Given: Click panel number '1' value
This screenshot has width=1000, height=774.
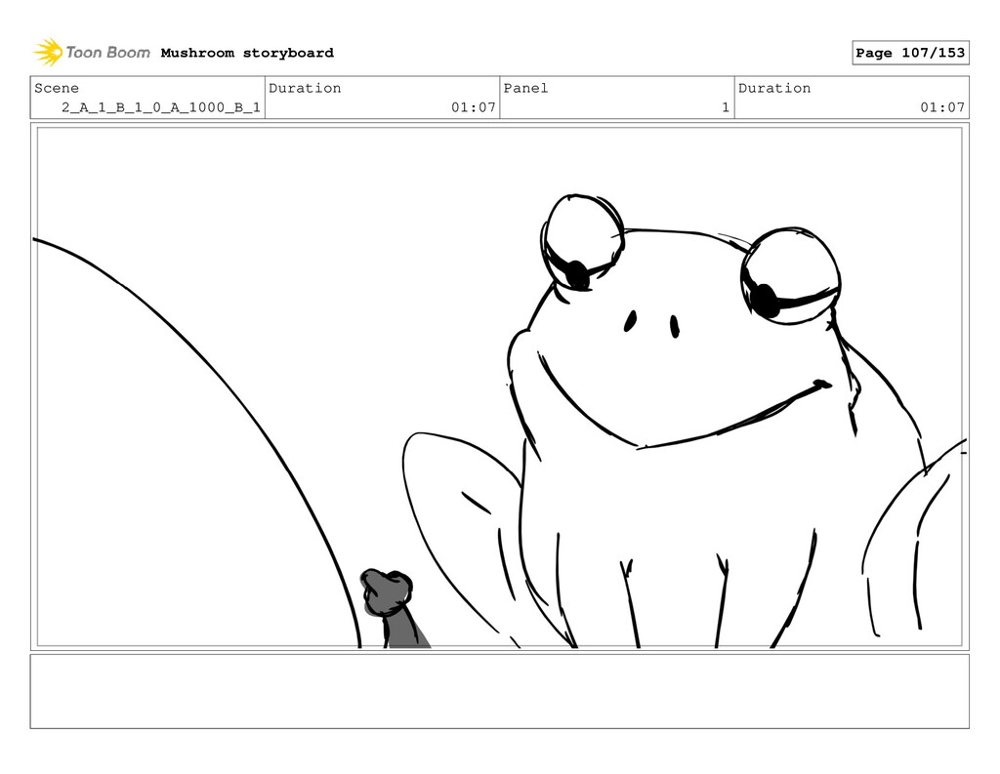Looking at the screenshot, I should tap(726, 107).
